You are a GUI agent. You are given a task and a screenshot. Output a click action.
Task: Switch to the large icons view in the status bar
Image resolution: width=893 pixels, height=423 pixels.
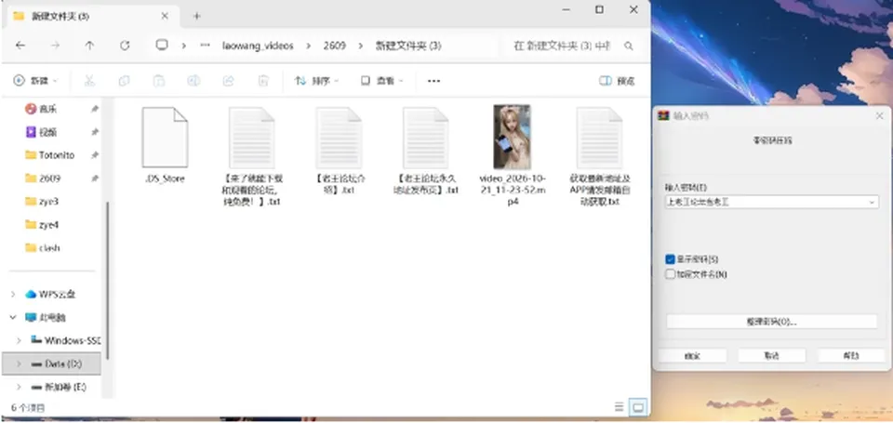tap(638, 407)
